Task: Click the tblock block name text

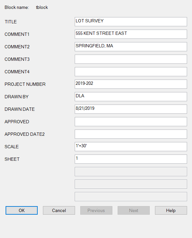Action: click(42, 8)
